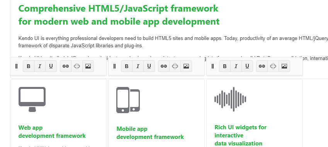Insert image from the rightmost editor toolbar

pyautogui.click(x=284, y=66)
